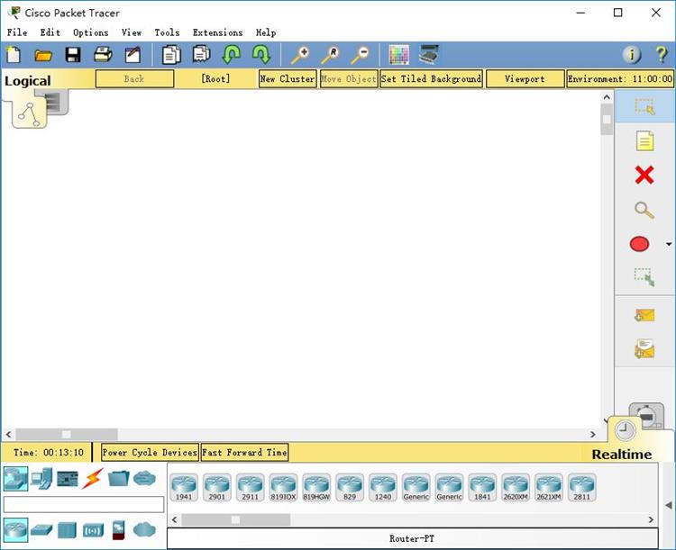Screen dimensions: 676x550
Task: Pick the 1941 router device
Action: 184,487
